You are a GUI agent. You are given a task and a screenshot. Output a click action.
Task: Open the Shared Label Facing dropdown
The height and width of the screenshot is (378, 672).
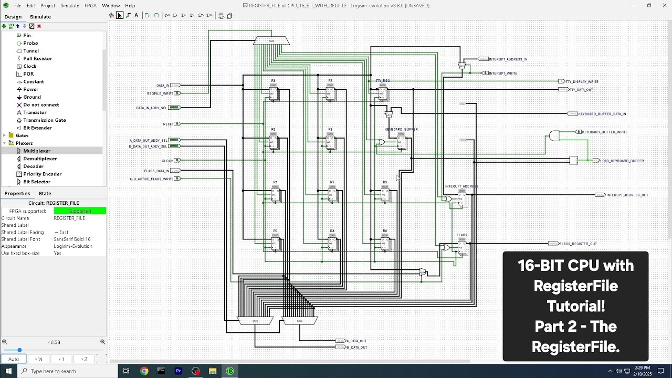point(79,232)
